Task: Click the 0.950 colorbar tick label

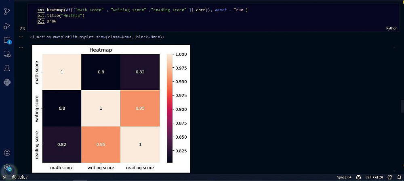Action: click(181, 82)
